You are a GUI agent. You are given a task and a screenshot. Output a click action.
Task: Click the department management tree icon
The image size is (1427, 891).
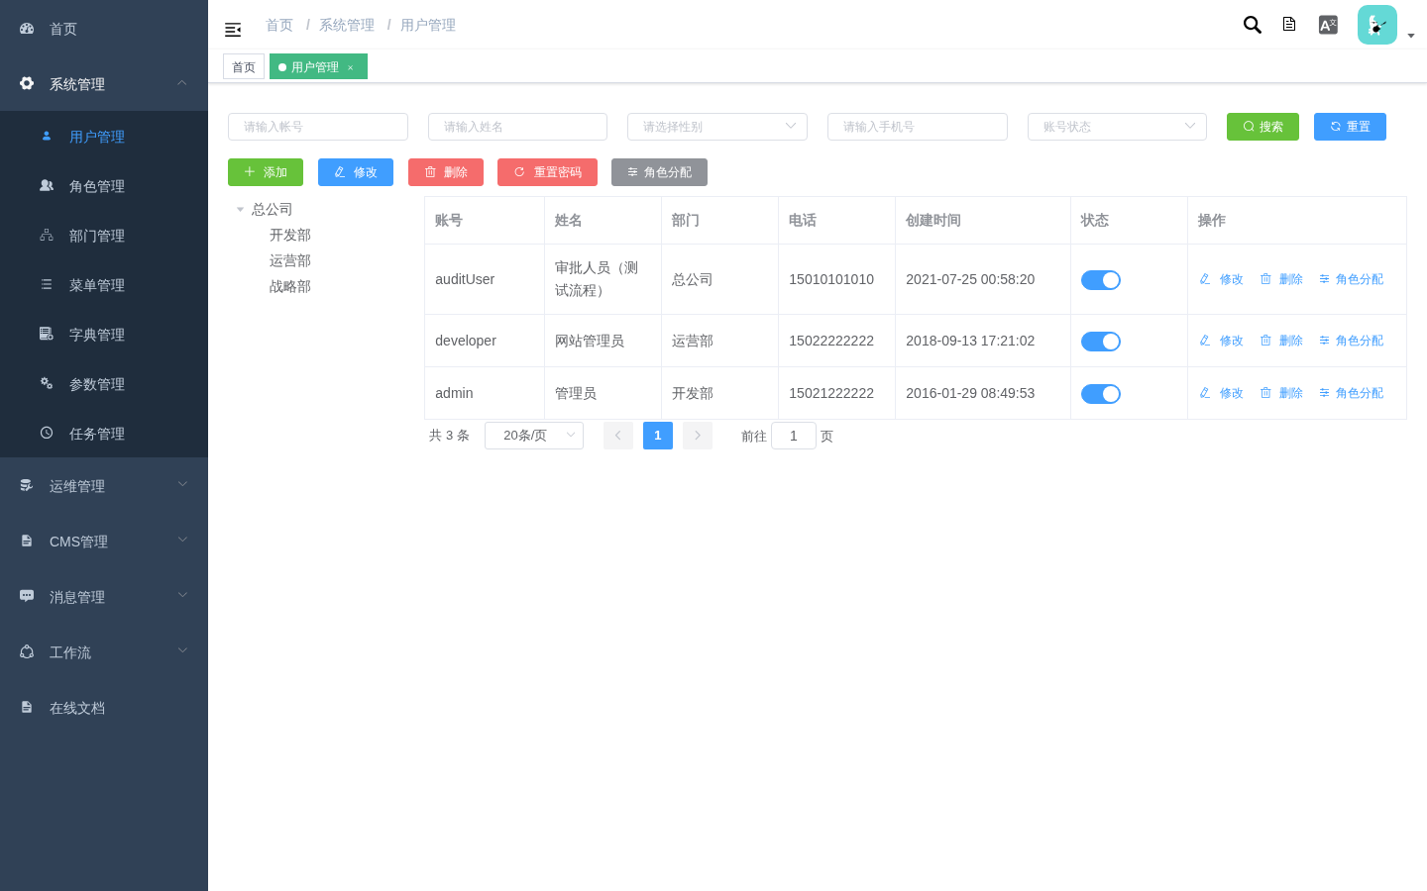[47, 235]
